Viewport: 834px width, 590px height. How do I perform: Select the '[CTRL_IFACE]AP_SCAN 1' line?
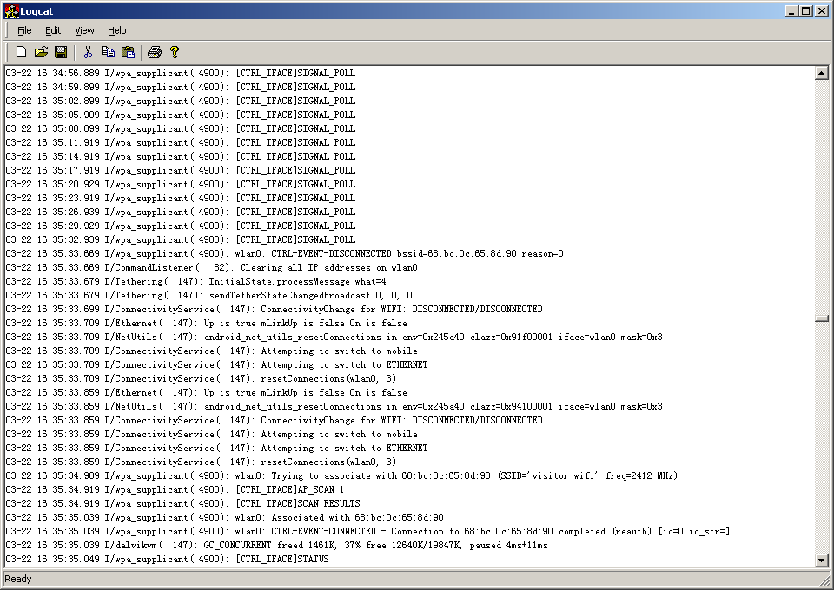click(x=175, y=489)
